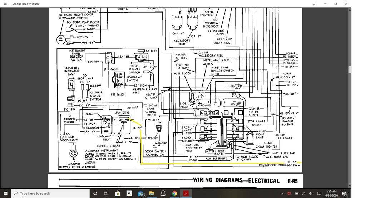Click the vertical scrollbar thumb of the document
Screen dimensions: 366x198
[350, 69]
